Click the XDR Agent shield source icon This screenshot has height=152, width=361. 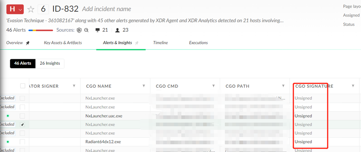(79, 30)
